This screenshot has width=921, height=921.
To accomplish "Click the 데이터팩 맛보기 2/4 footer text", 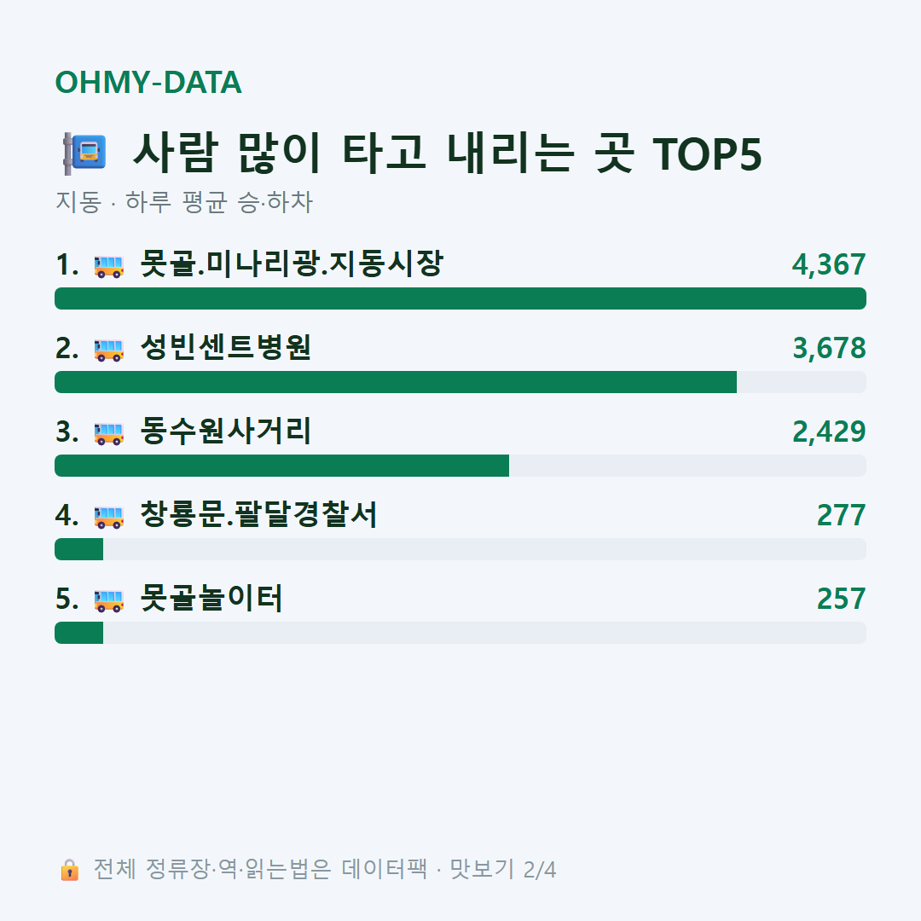I will 449,869.
